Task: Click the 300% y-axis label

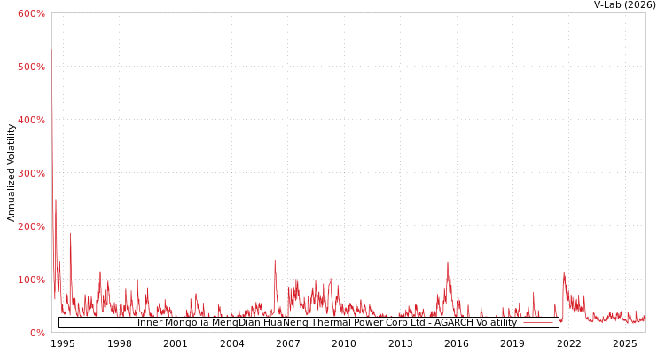Action: pos(31,173)
